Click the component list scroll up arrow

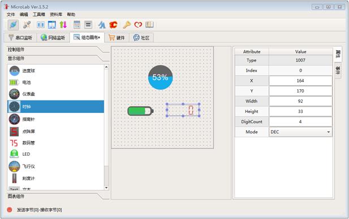coord(106,67)
